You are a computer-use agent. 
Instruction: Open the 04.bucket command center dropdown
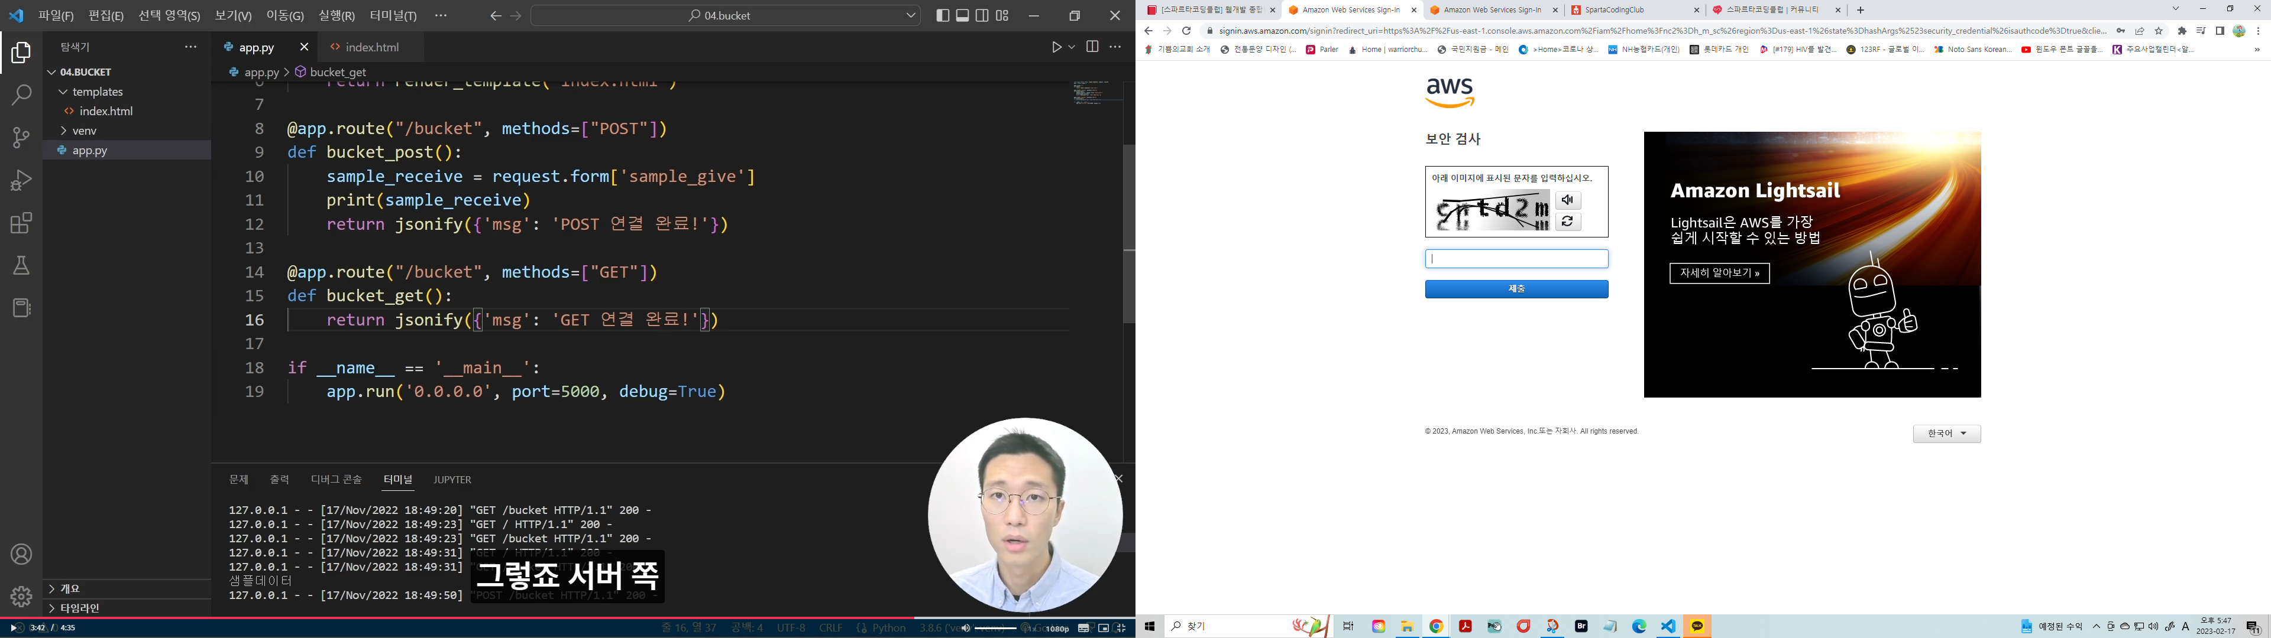(911, 16)
